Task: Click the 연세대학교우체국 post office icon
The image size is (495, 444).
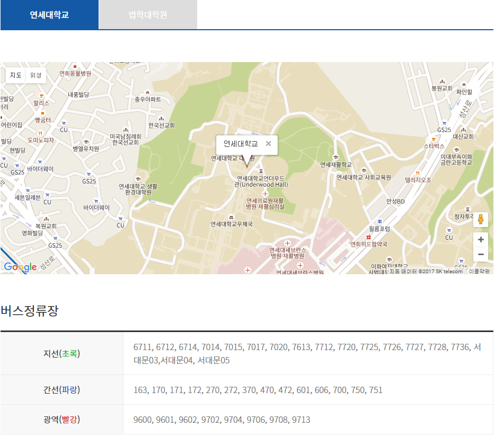Action: click(x=231, y=217)
